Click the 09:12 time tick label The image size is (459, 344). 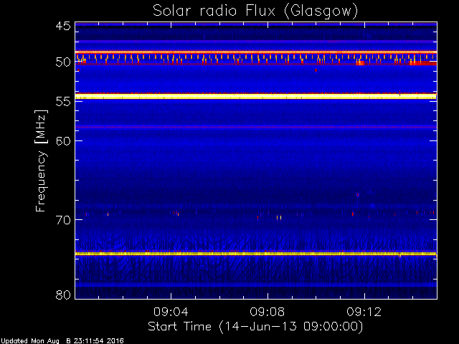tap(364, 312)
